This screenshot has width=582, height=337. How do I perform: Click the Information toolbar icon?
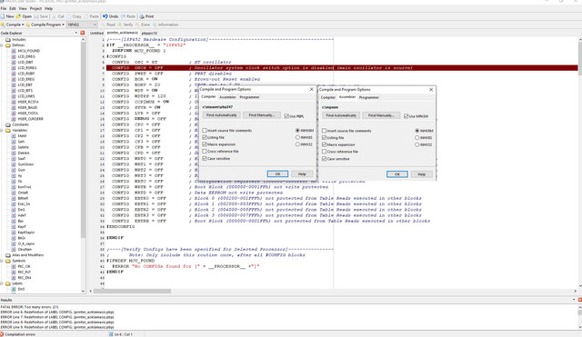tap(155, 25)
